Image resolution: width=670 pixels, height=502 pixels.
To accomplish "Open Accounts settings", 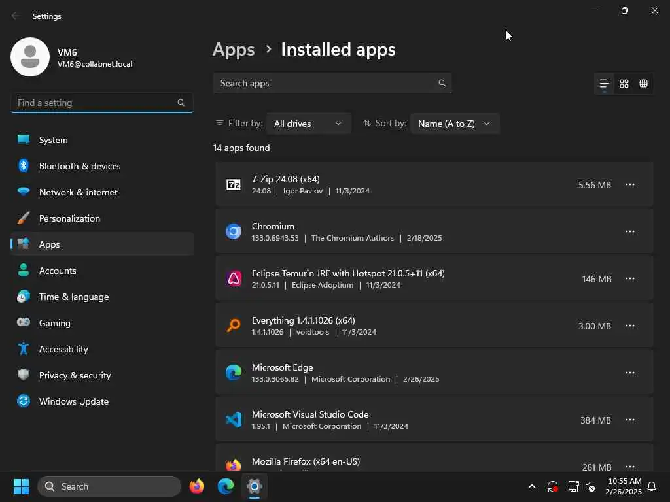I will (101, 271).
